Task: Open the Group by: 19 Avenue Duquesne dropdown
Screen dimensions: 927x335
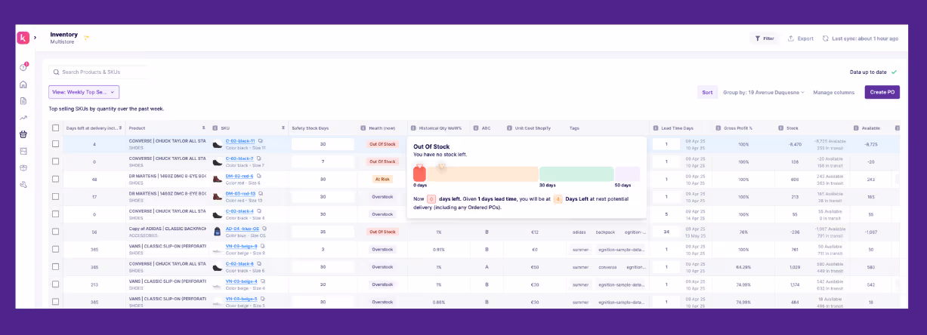Action: click(764, 92)
